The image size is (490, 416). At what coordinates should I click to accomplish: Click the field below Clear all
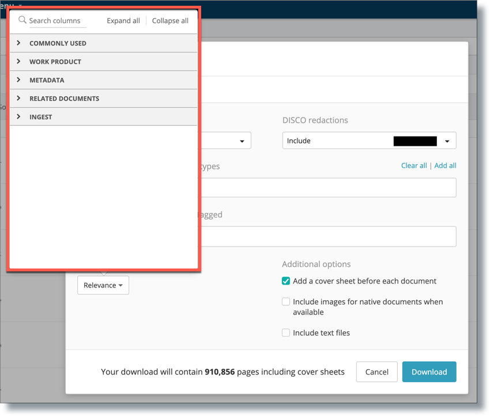[x=328, y=187]
